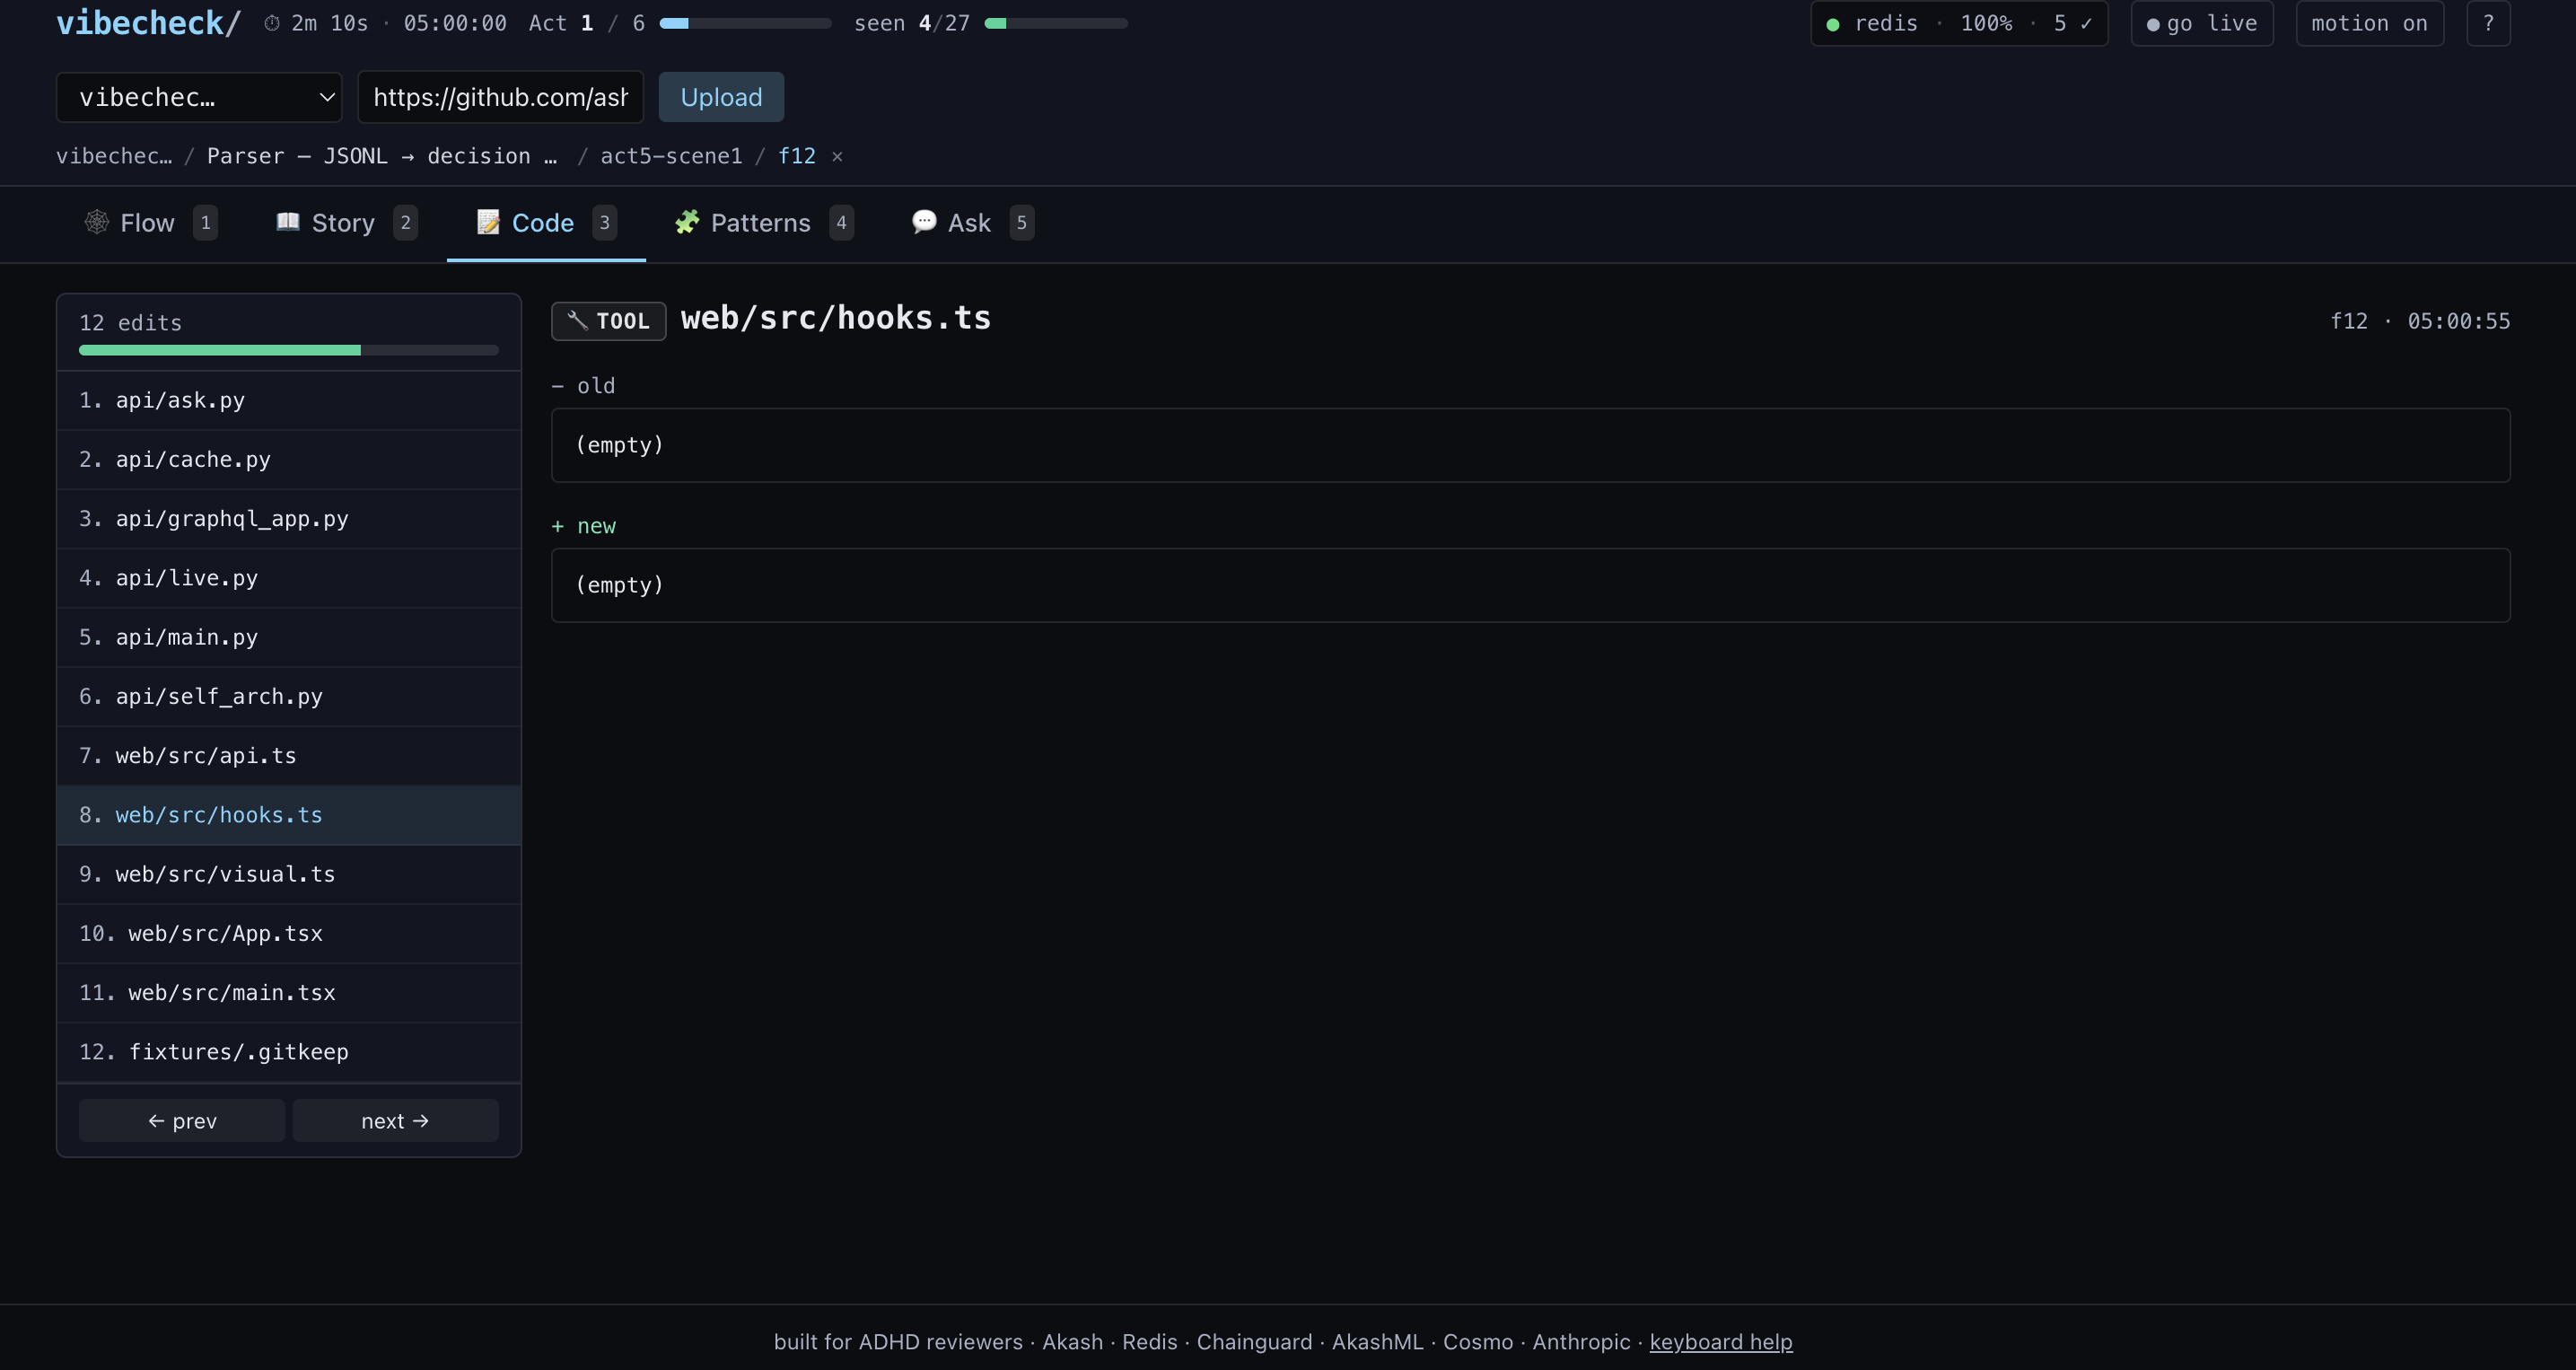Toggle go live mode

coord(2202,23)
